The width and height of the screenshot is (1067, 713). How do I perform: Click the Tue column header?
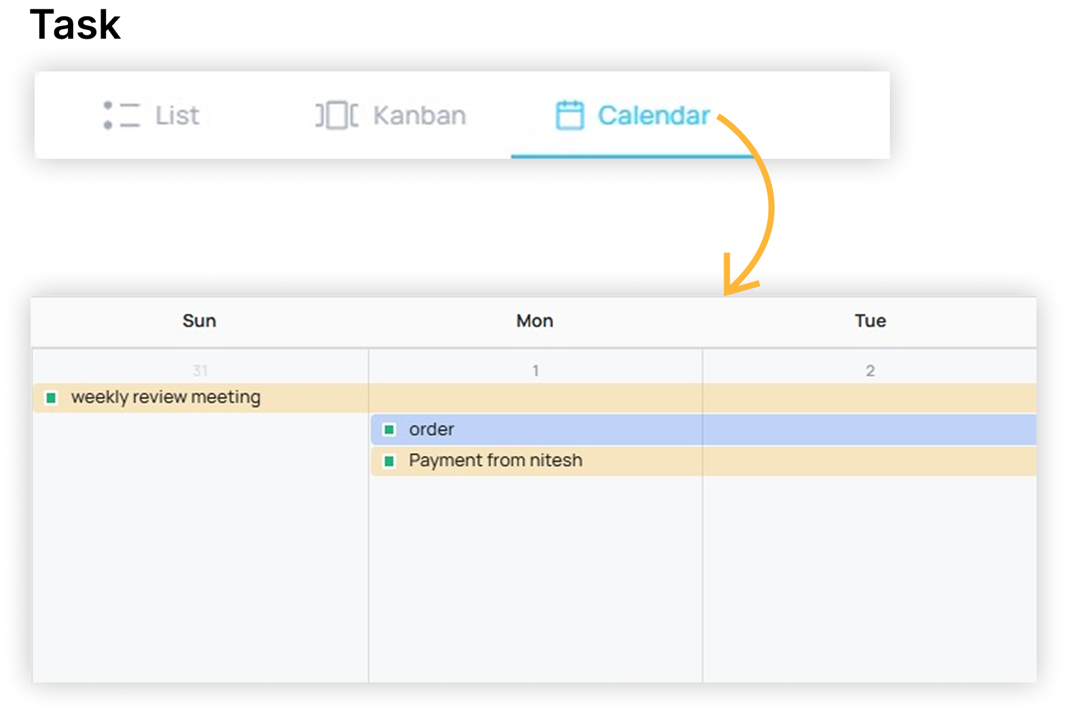(x=870, y=321)
